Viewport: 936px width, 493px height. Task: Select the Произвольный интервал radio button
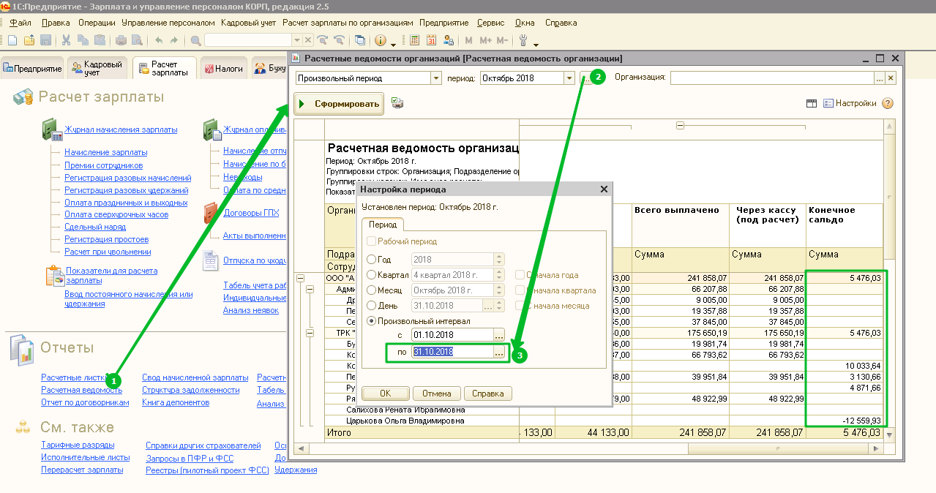[x=371, y=321]
